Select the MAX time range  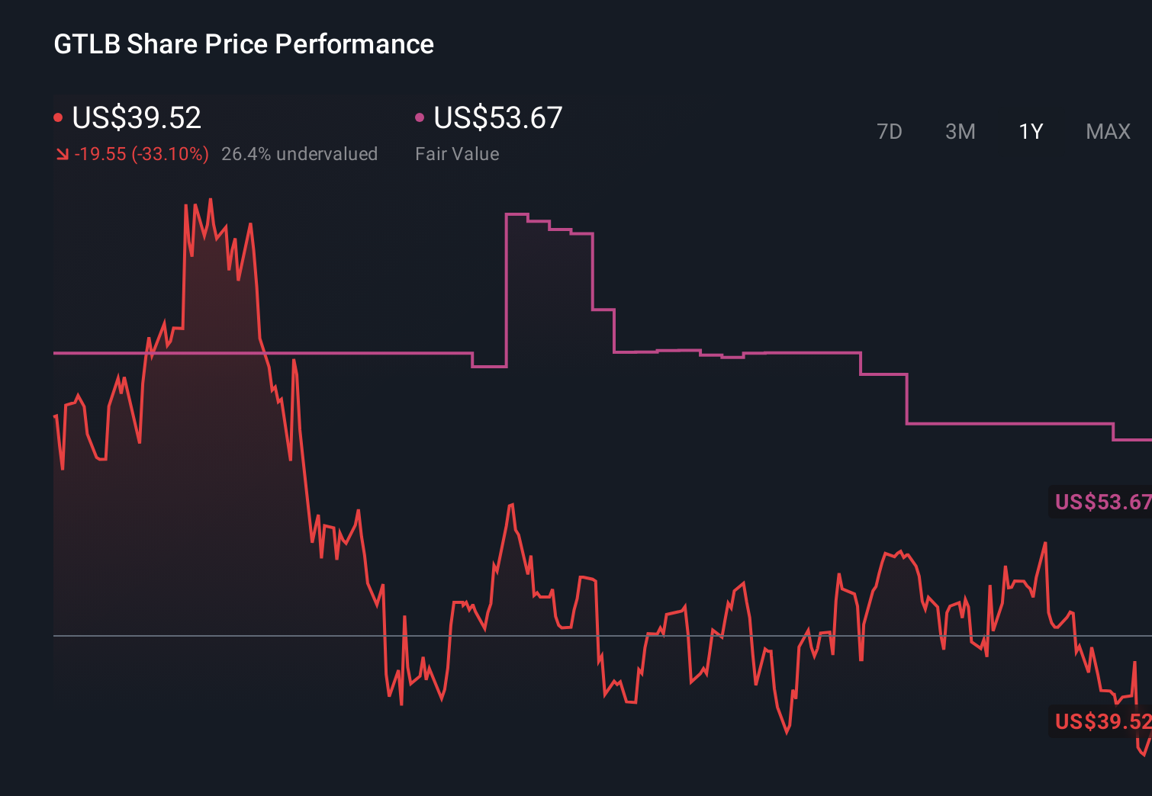point(1107,131)
